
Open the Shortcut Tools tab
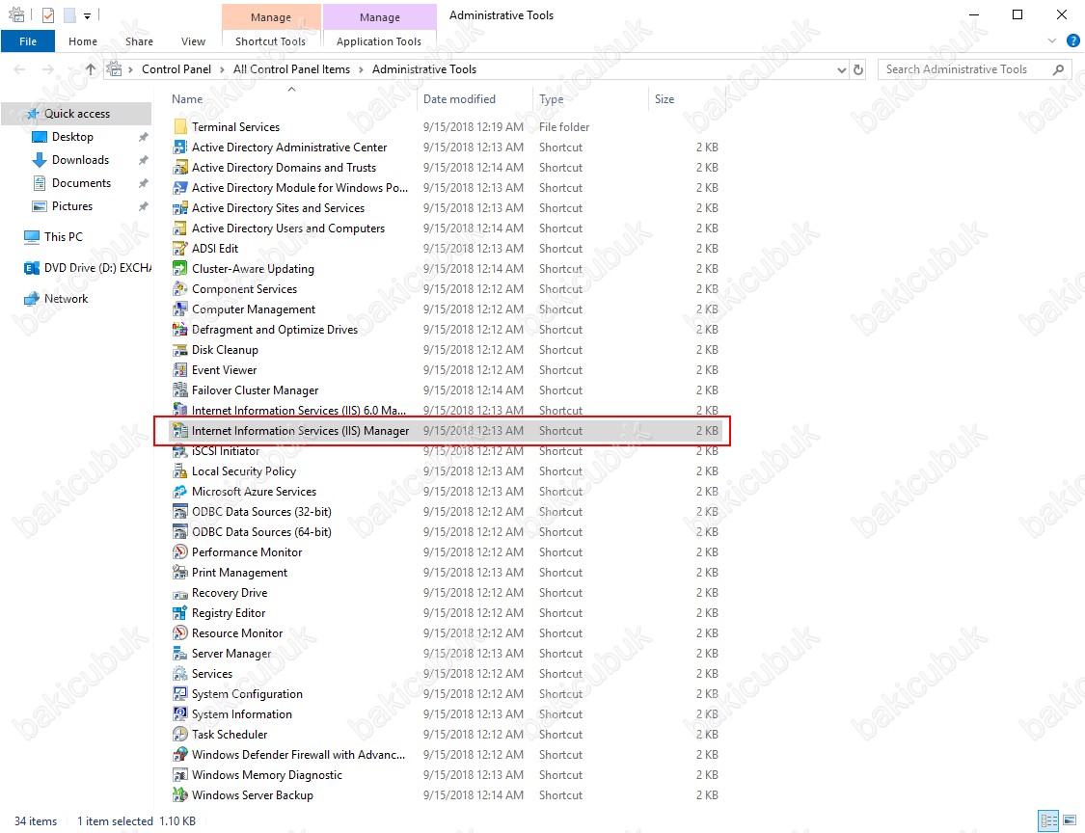[x=271, y=41]
